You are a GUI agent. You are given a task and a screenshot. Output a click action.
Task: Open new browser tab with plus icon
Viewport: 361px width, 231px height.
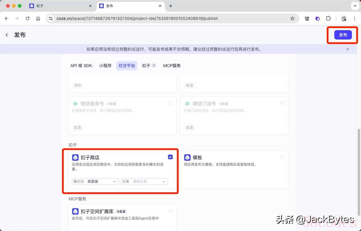point(171,6)
